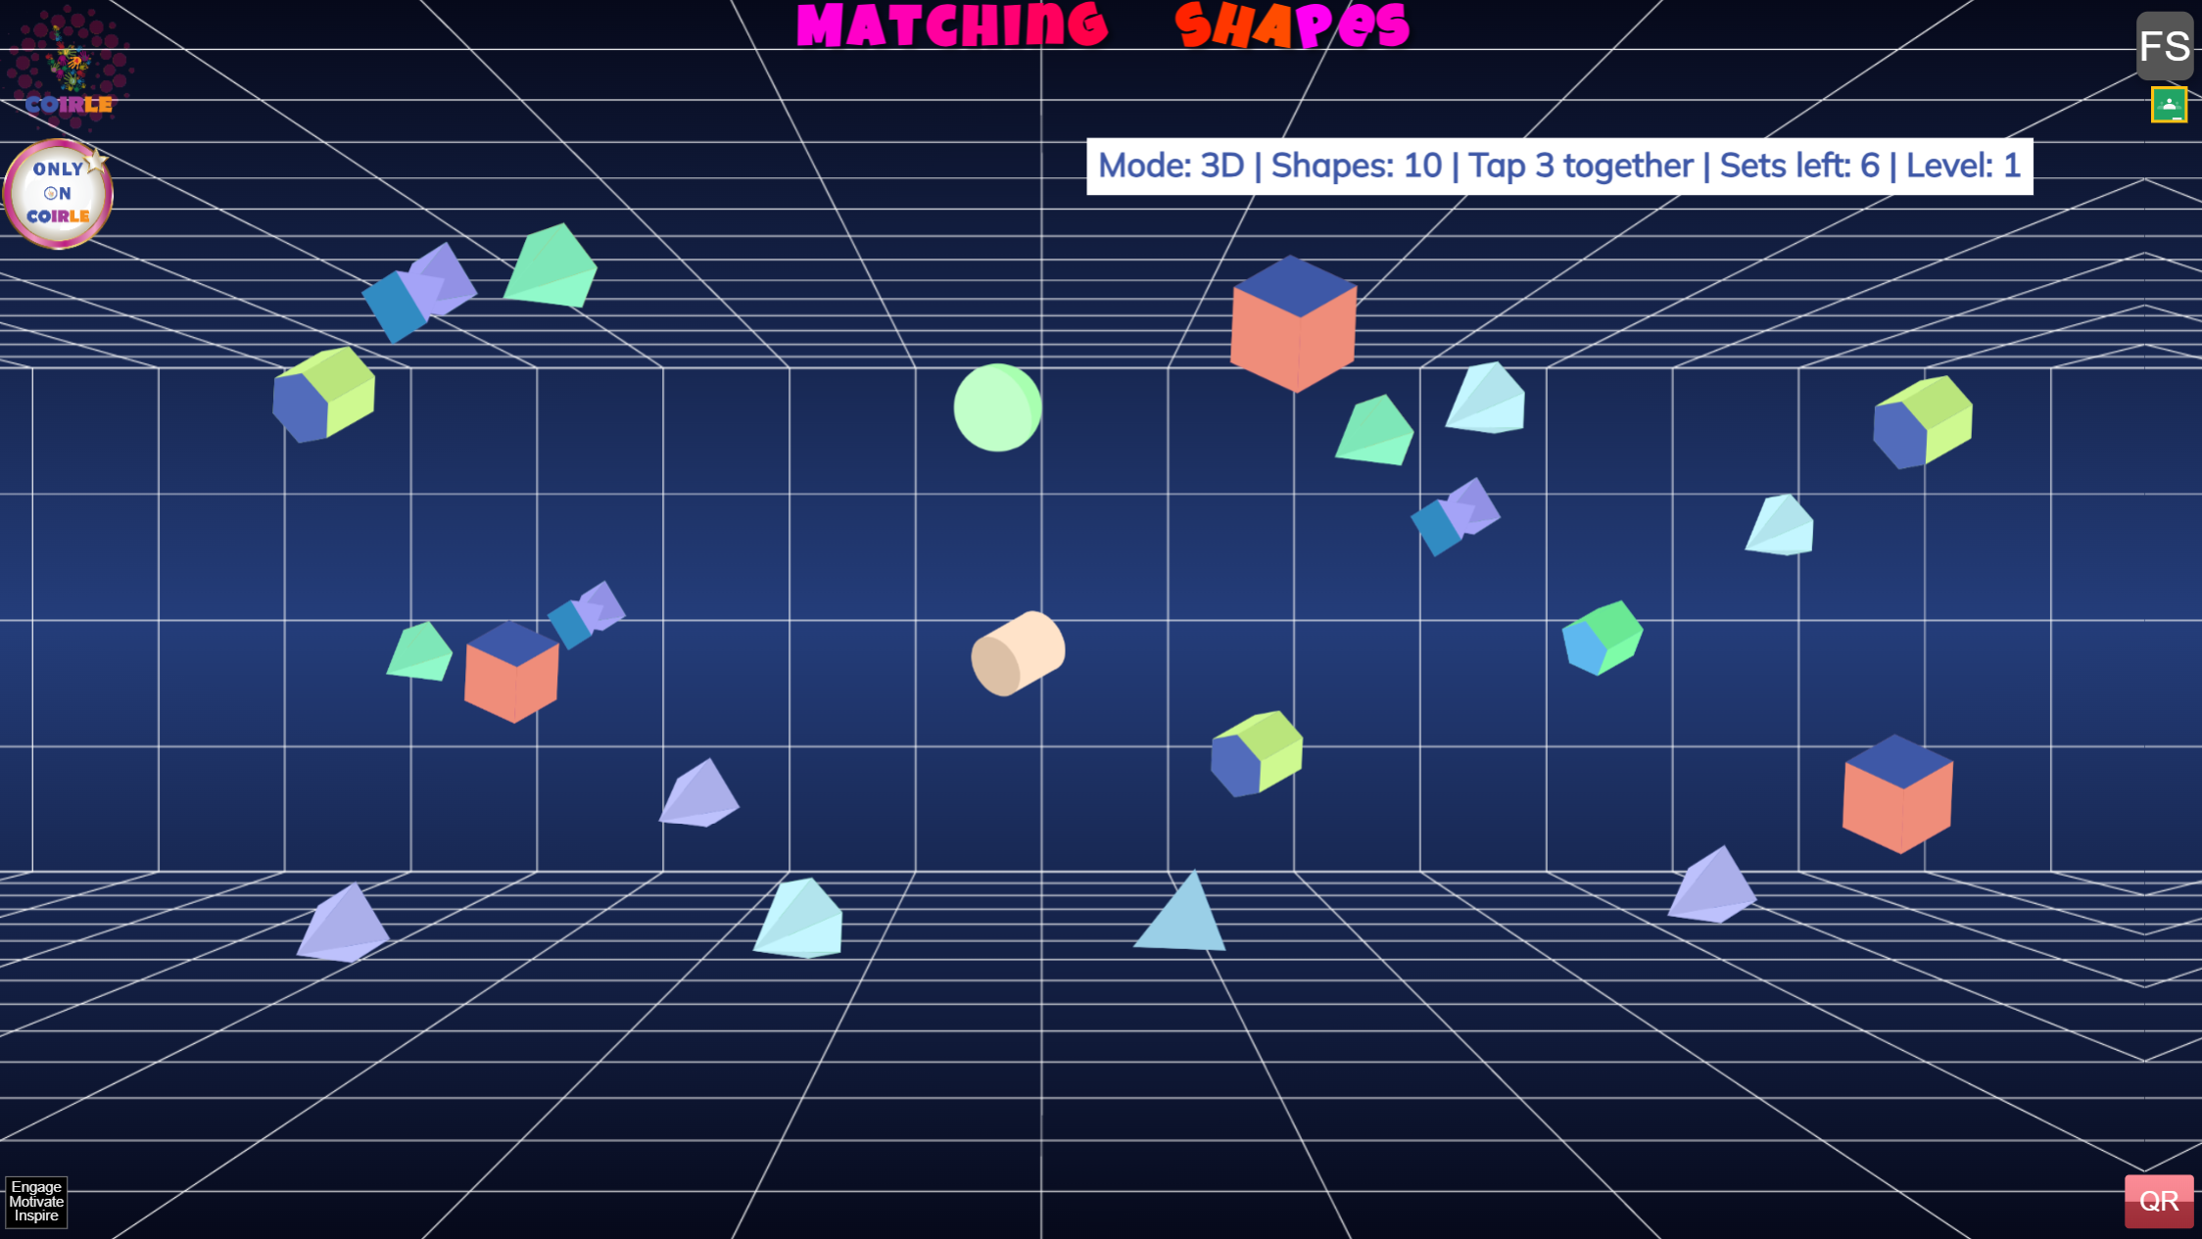Click the game status info bar
This screenshot has width=2202, height=1239.
click(1558, 167)
